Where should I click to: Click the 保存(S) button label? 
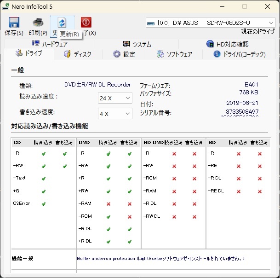(x=14, y=33)
